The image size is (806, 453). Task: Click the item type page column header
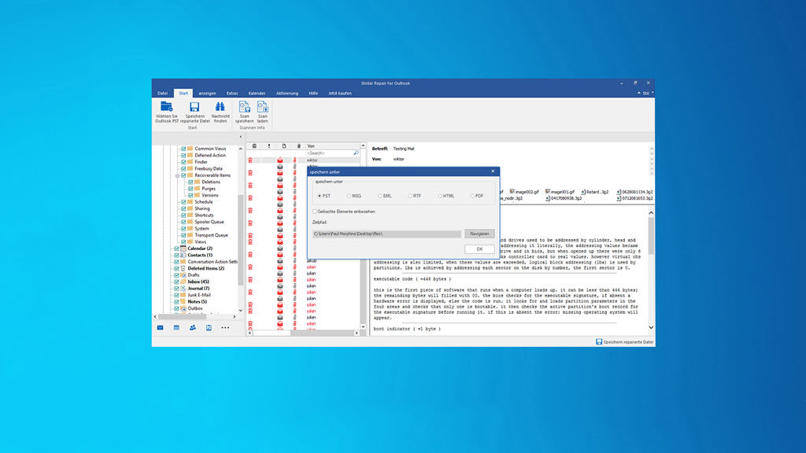[x=283, y=145]
